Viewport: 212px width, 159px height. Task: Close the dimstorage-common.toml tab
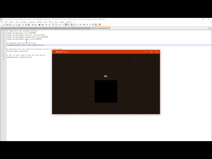pos(90,28)
